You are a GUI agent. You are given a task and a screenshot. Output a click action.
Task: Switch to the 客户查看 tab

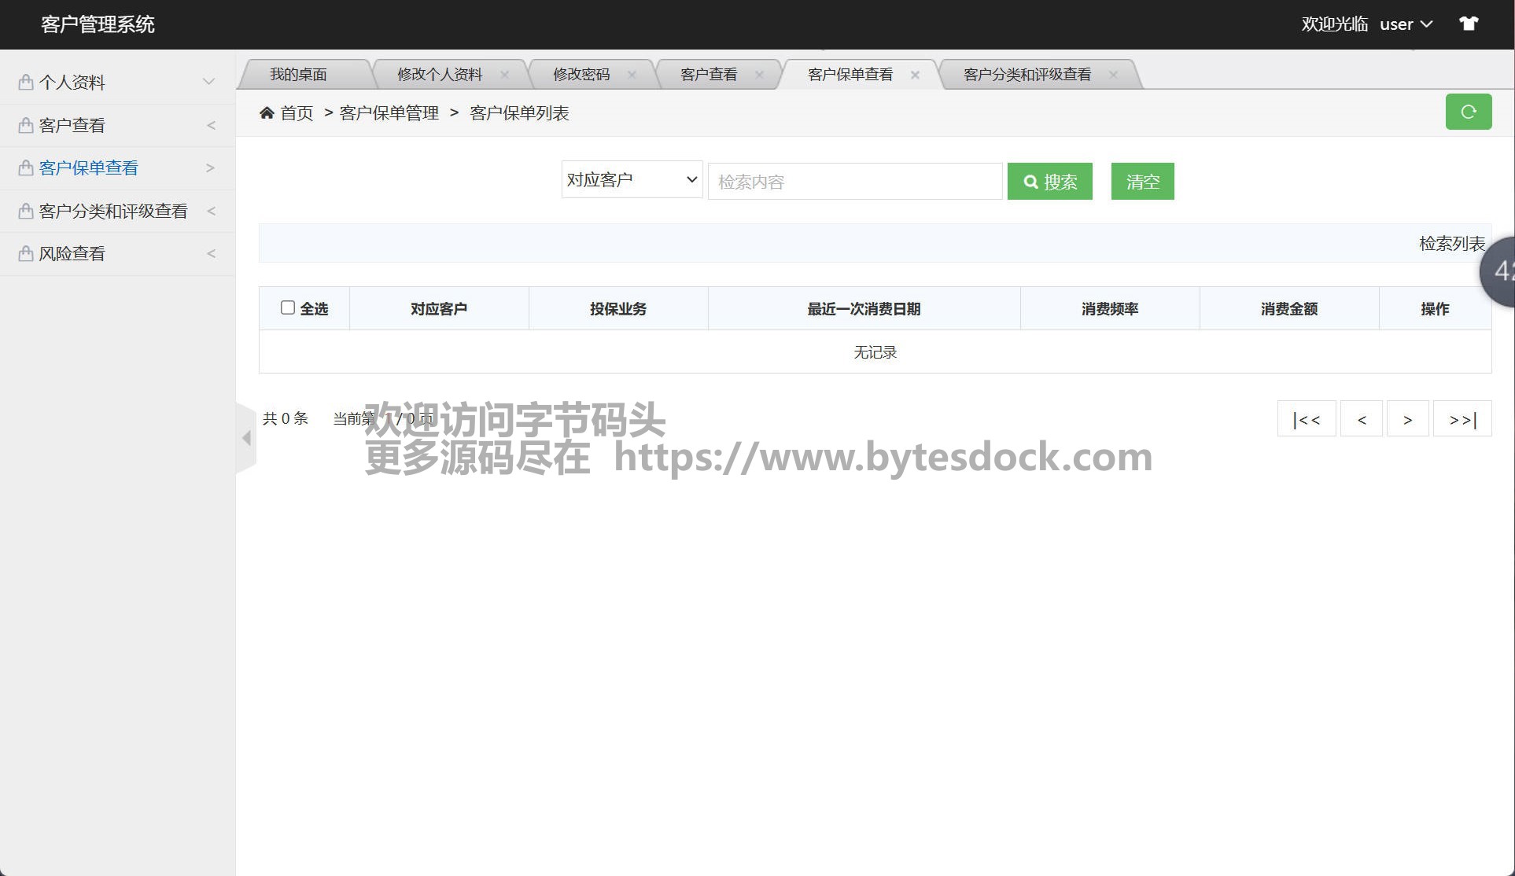708,75
